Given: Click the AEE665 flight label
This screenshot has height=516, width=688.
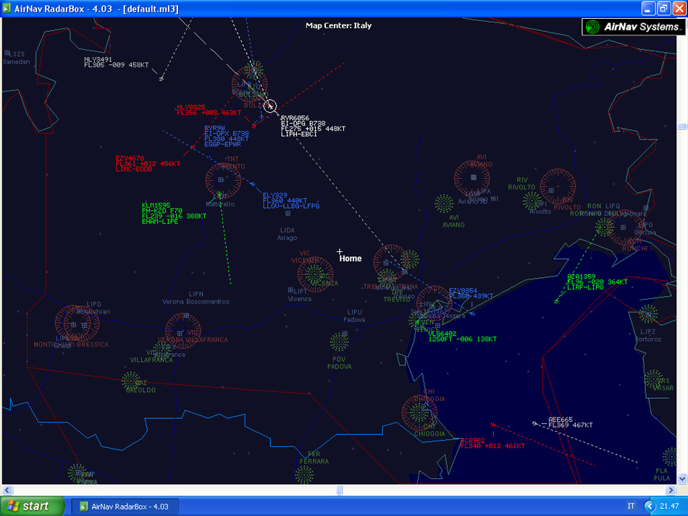Looking at the screenshot, I should 571,422.
